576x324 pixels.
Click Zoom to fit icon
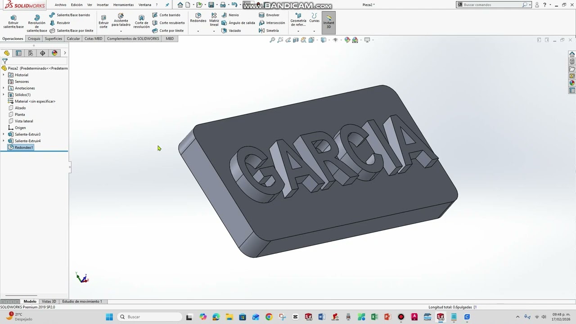[272, 40]
